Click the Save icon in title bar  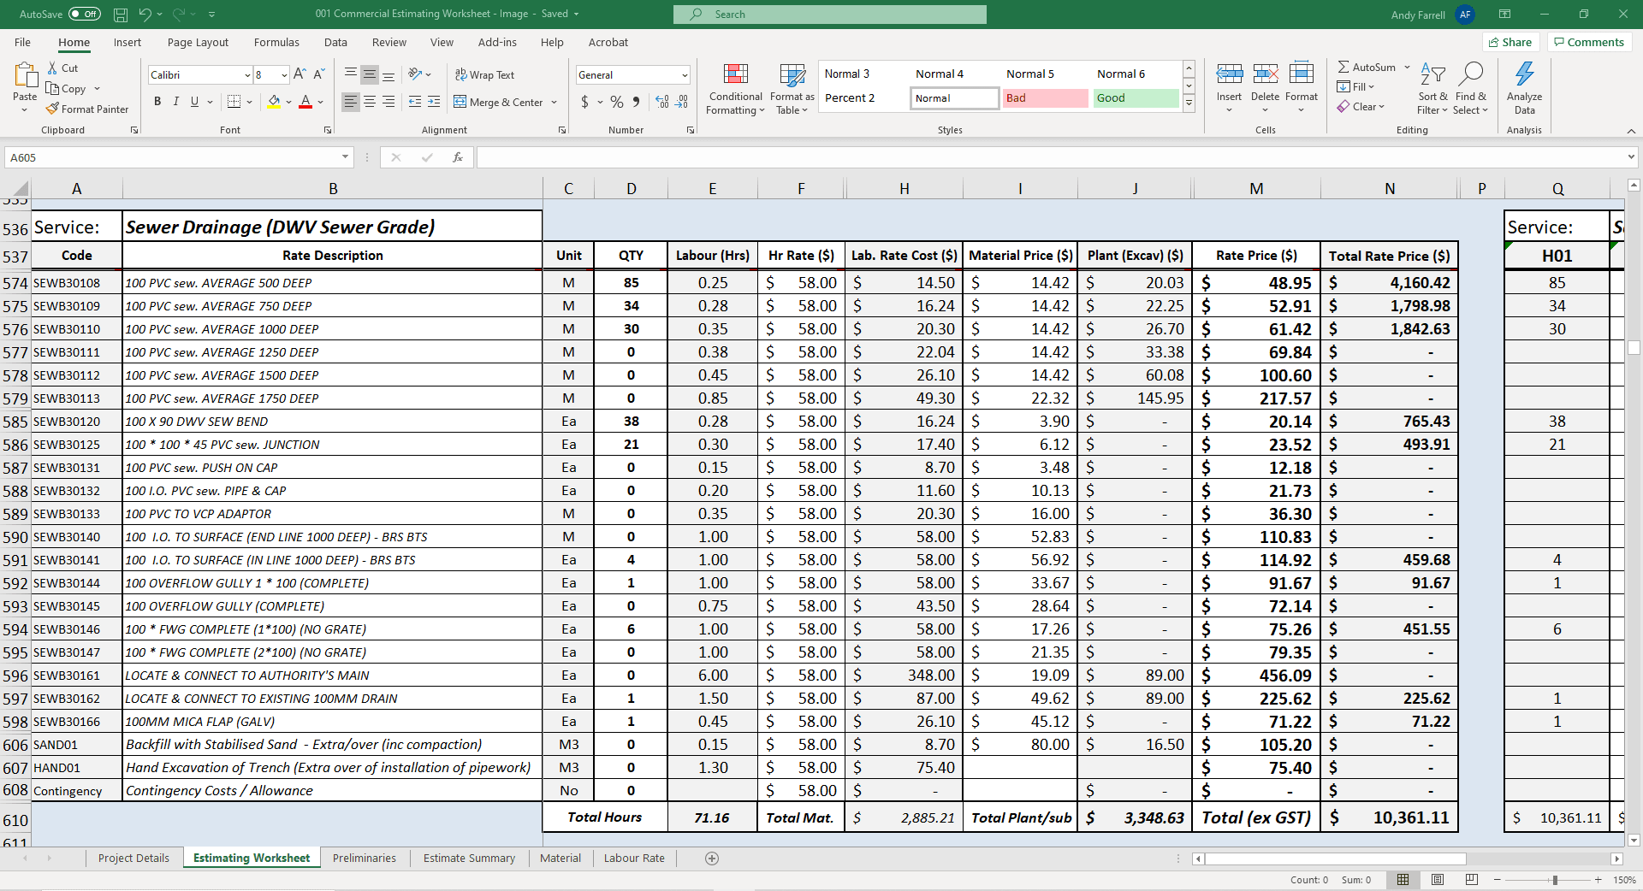pyautogui.click(x=121, y=15)
